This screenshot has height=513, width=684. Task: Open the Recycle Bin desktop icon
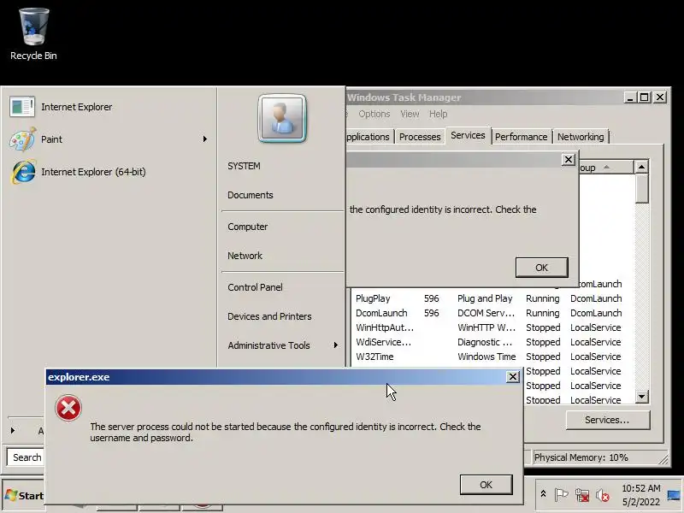[33, 34]
